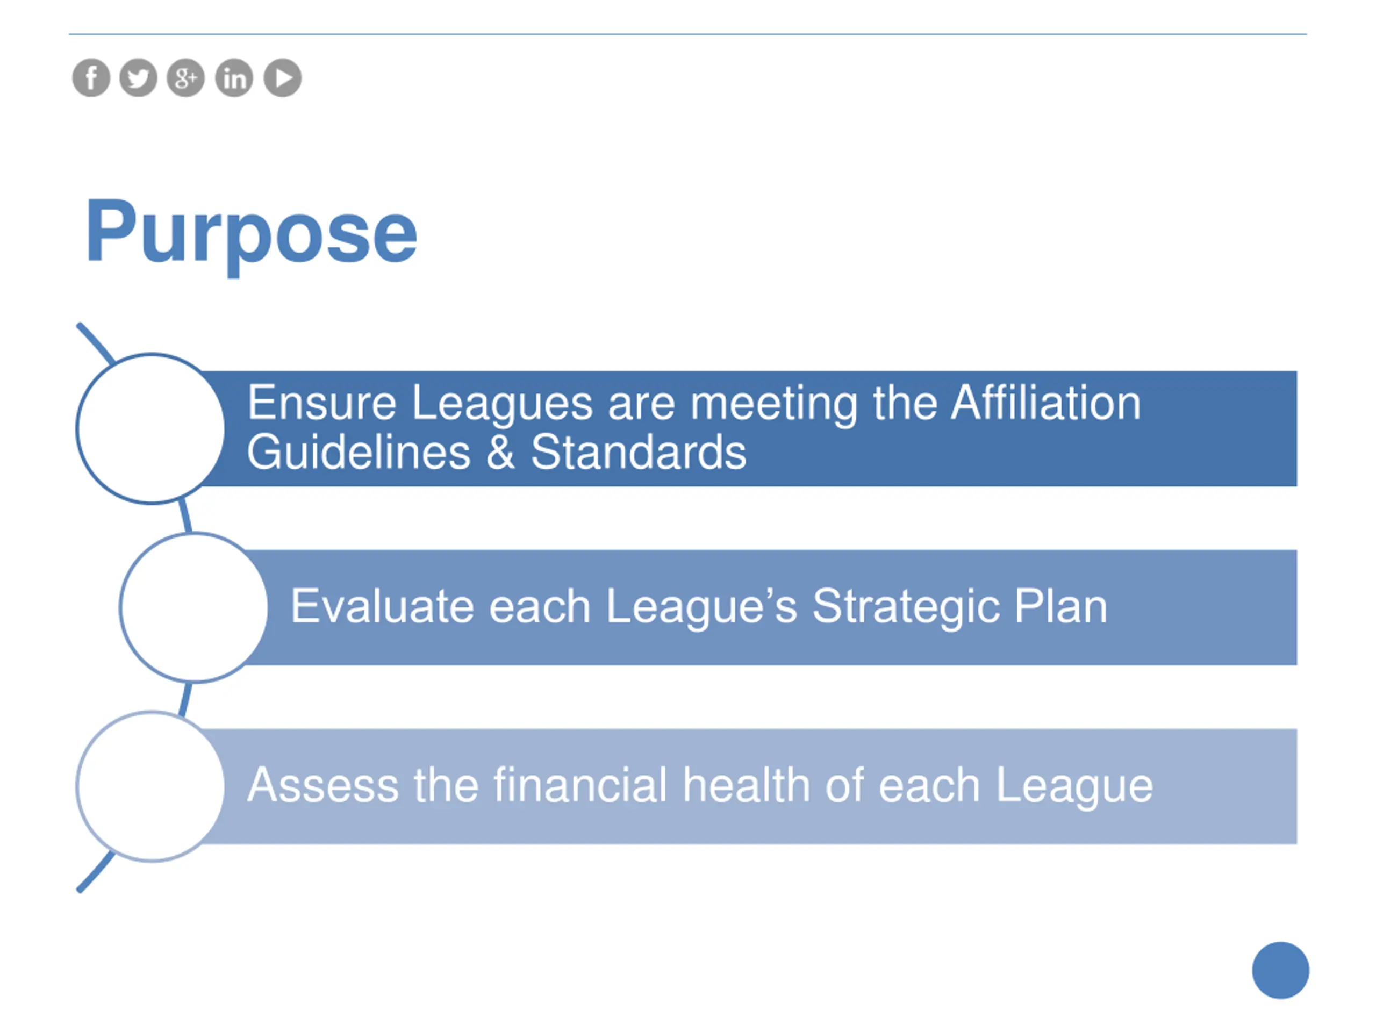Screen dimensions: 1376x1032
Task: Open the LinkedIn social icon
Action: pos(234,78)
